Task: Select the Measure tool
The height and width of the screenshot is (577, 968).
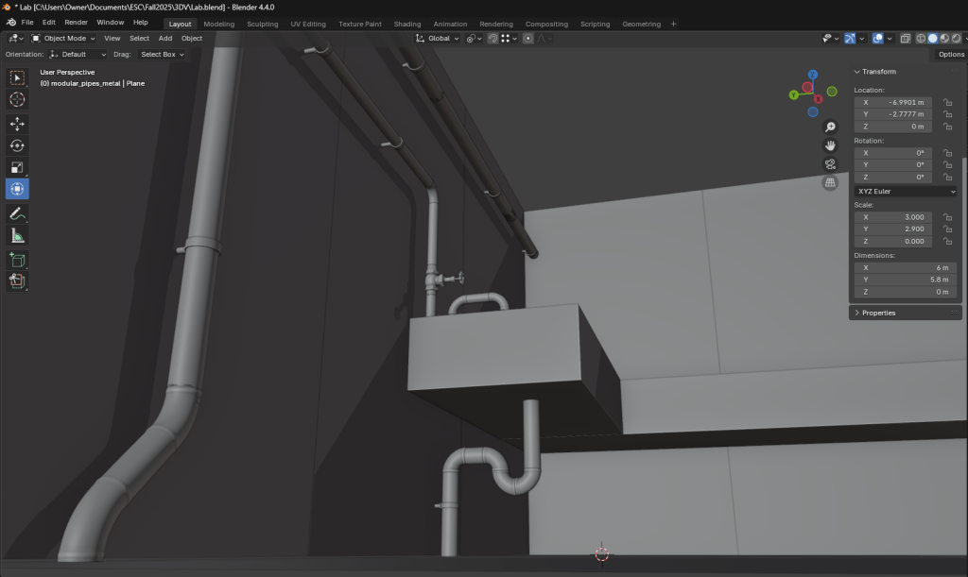Action: point(17,235)
